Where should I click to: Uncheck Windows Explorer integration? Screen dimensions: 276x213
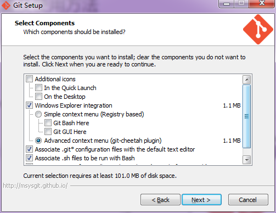29,105
